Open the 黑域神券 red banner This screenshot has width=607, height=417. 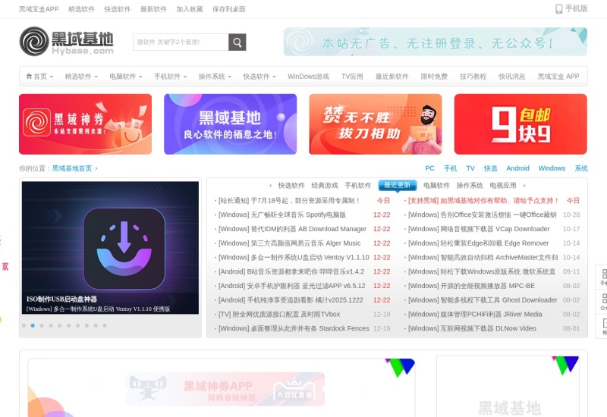point(85,124)
